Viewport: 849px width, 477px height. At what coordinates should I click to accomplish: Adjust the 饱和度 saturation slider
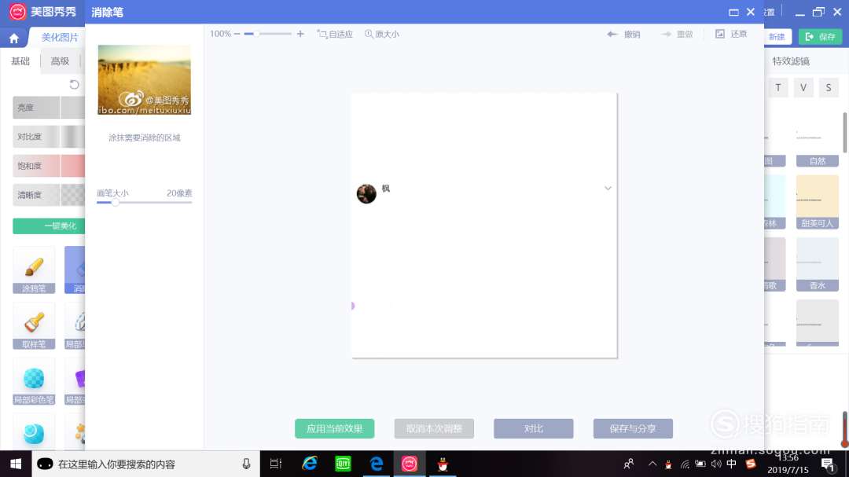[49, 166]
